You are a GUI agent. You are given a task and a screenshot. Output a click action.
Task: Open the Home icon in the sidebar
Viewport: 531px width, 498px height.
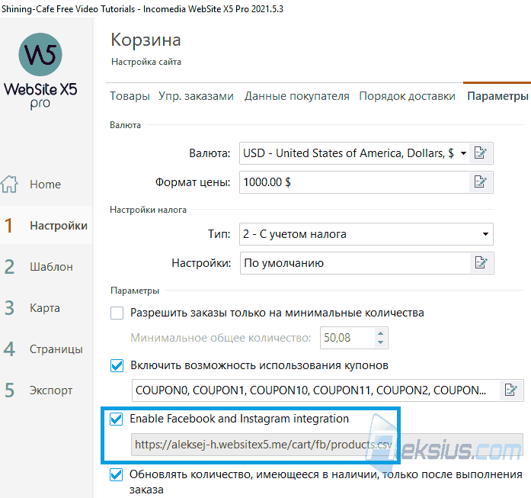(x=9, y=184)
